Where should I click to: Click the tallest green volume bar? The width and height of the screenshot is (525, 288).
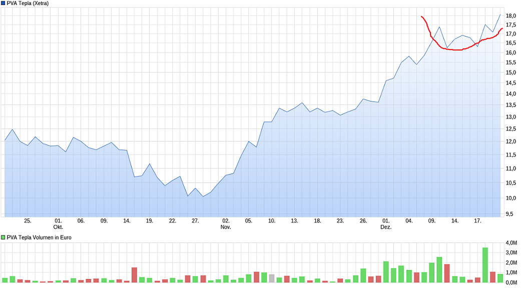(485, 265)
